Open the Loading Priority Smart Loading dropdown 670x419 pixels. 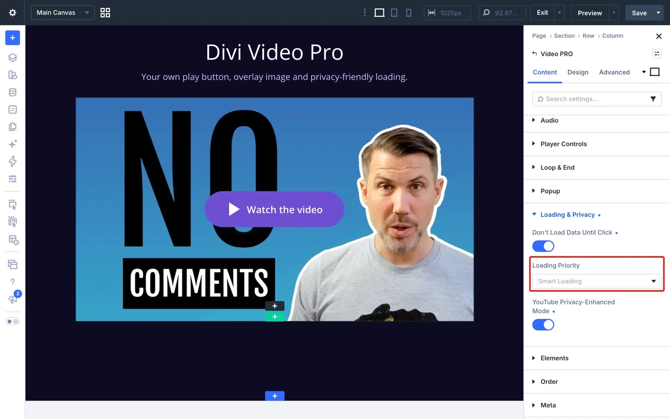click(597, 281)
